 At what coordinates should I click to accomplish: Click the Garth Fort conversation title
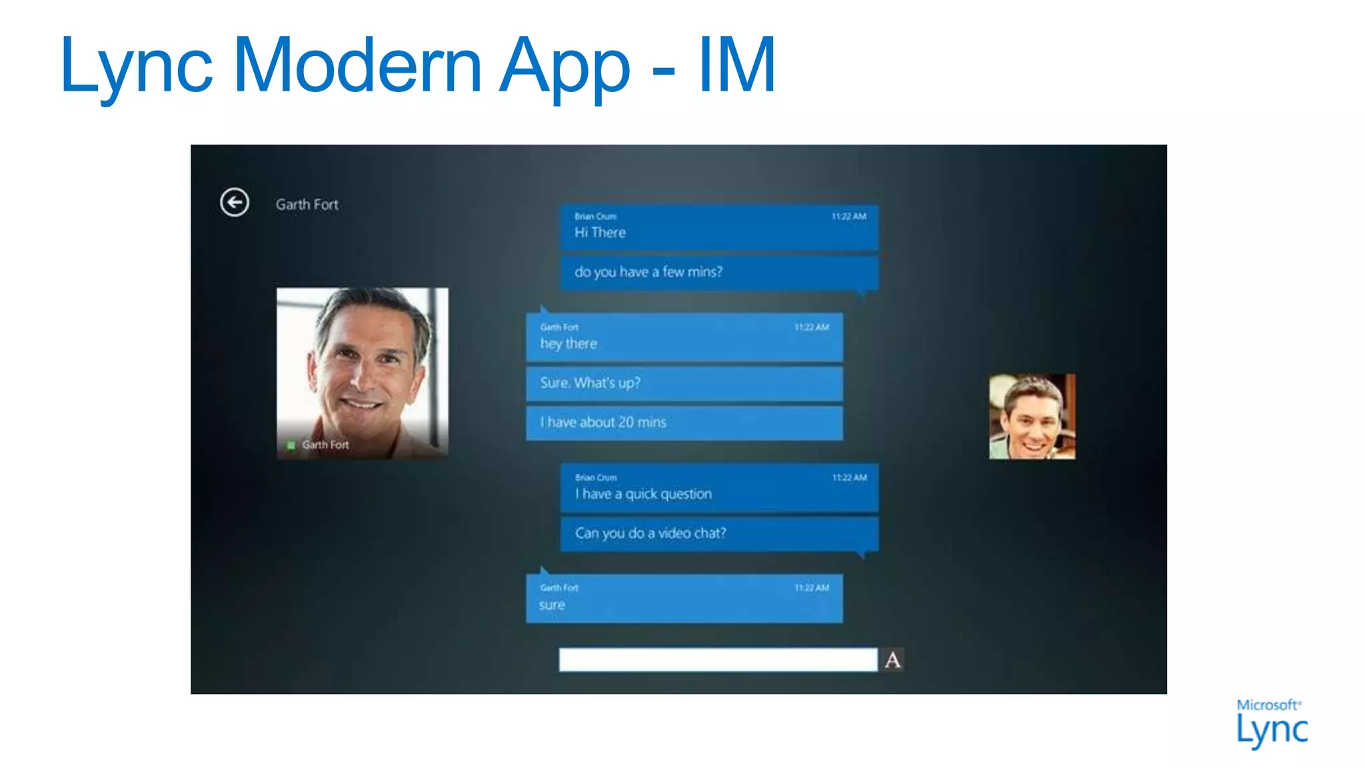(307, 205)
